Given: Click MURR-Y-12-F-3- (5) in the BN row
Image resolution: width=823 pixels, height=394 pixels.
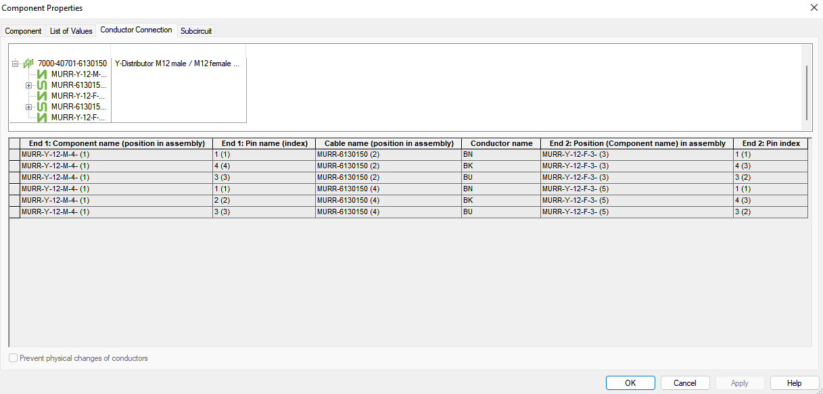Looking at the screenshot, I should 637,189.
